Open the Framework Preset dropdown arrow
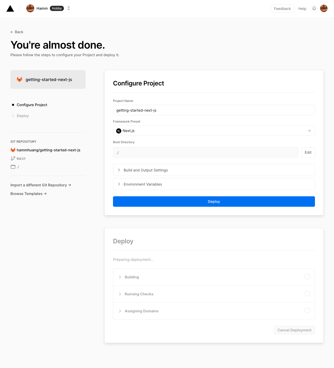Viewport: 334px width, 368px height. pyautogui.click(x=309, y=131)
